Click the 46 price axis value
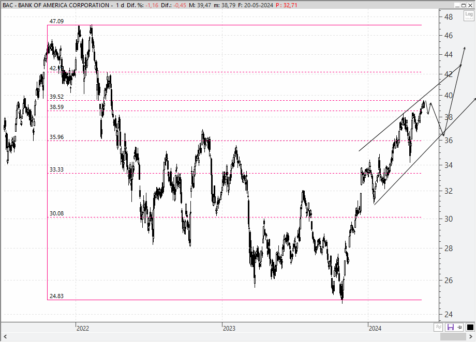476x342 pixels. 449,36
